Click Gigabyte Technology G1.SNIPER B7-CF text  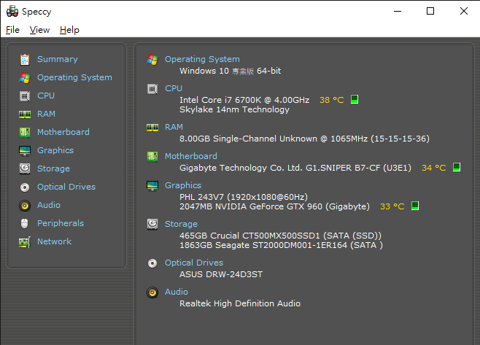(x=295, y=168)
